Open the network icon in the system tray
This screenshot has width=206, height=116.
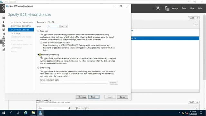[x=183, y=113]
